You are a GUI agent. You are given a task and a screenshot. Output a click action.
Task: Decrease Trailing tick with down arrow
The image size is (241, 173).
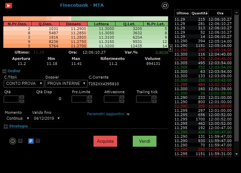(154, 101)
